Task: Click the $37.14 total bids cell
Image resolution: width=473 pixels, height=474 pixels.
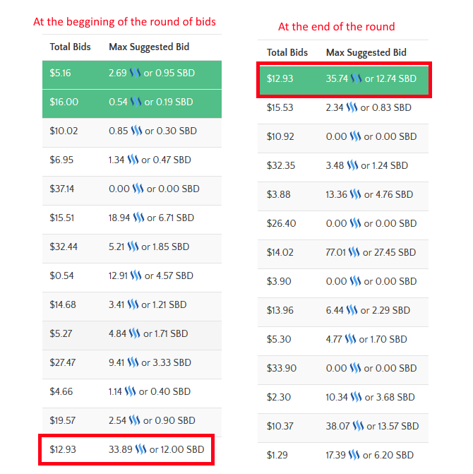Action: (62, 189)
